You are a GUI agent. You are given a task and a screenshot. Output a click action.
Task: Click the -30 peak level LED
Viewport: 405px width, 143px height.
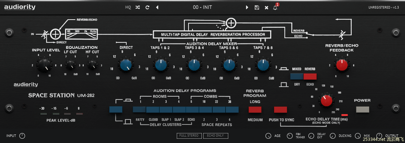pyautogui.click(x=44, y=114)
